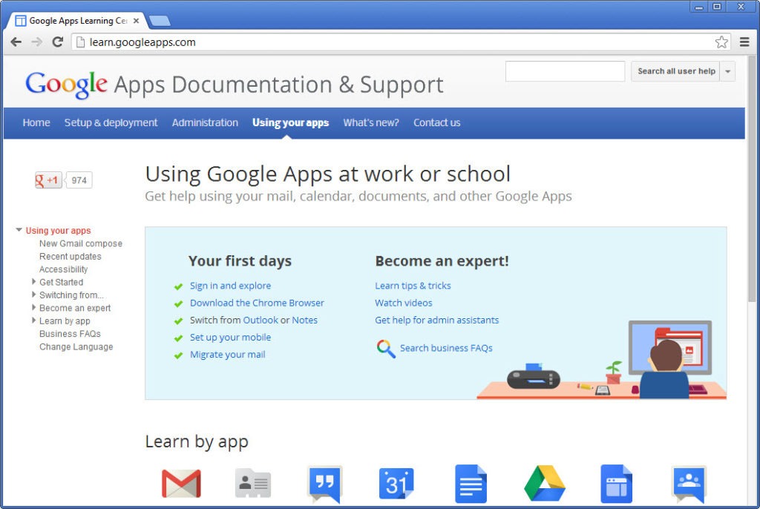Viewport: 760px width, 509px height.
Task: Open the What's new? nav tab
Action: pos(371,122)
